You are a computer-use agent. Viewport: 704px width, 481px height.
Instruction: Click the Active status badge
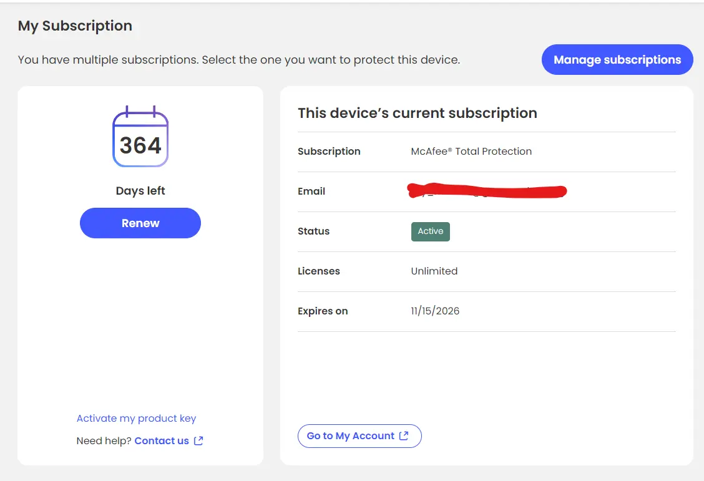pyautogui.click(x=430, y=231)
